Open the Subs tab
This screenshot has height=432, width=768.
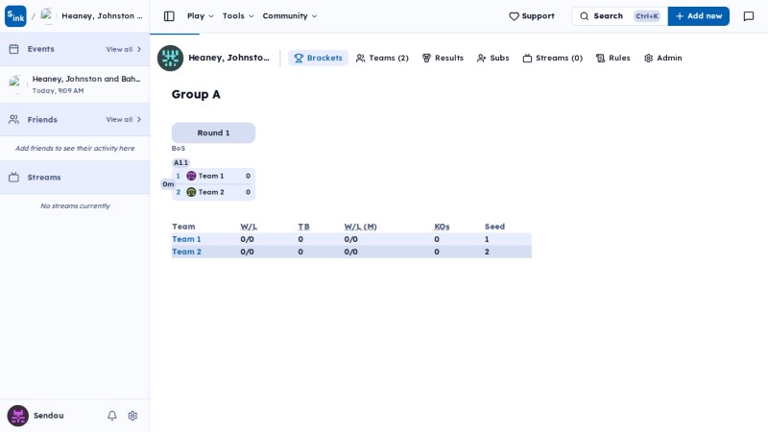493,58
